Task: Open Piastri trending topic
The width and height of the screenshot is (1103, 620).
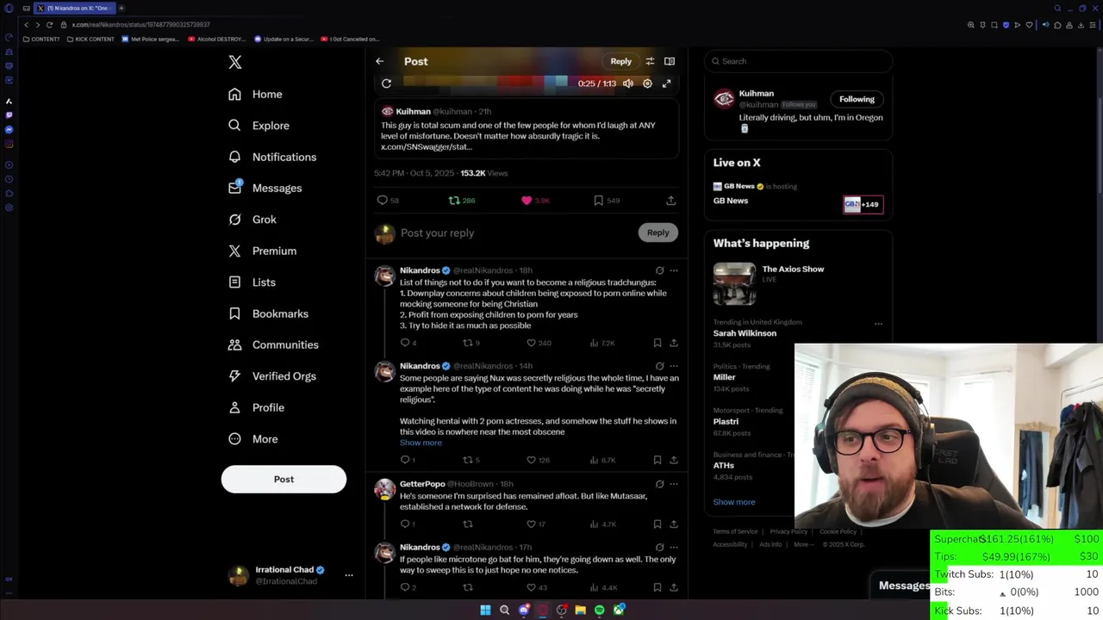Action: click(726, 421)
